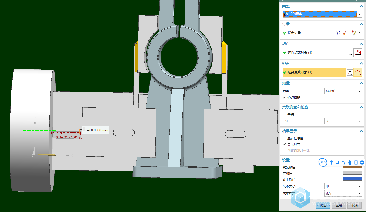Toggle the 始终精确 checkbox
Image resolution: width=366 pixels, height=212 pixels.
pyautogui.click(x=284, y=98)
